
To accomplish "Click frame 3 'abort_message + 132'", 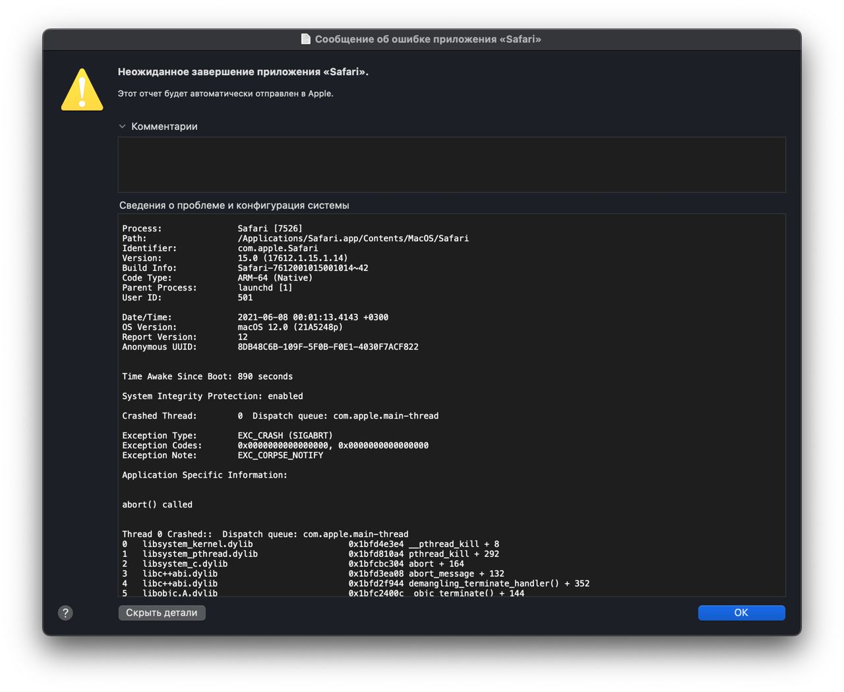I will pos(456,575).
